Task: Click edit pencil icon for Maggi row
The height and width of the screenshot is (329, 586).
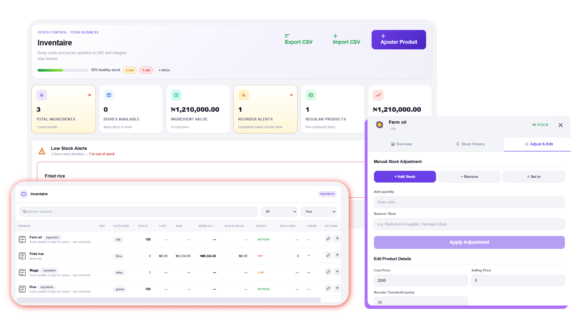Action: pyautogui.click(x=328, y=272)
